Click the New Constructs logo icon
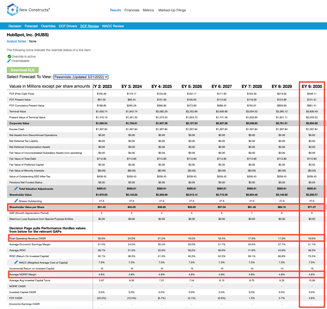Screen dimensions: 327x309 12,10
